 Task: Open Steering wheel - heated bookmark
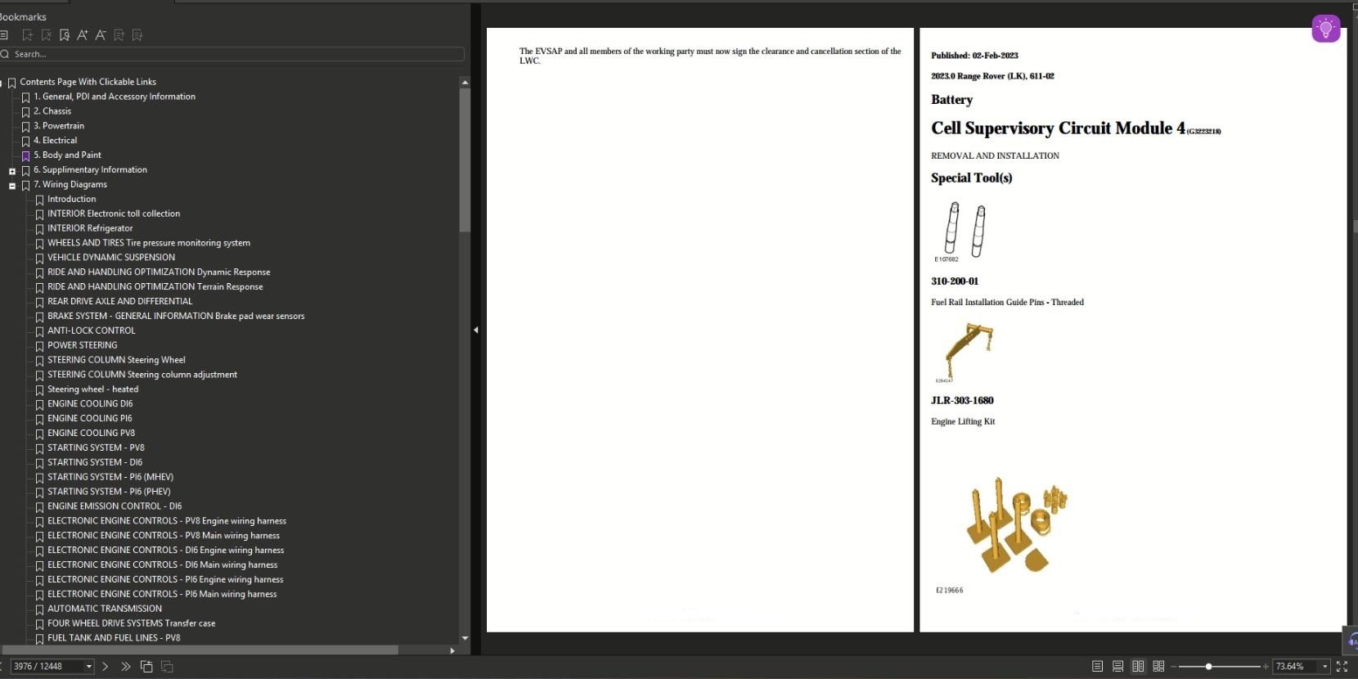[x=92, y=389]
